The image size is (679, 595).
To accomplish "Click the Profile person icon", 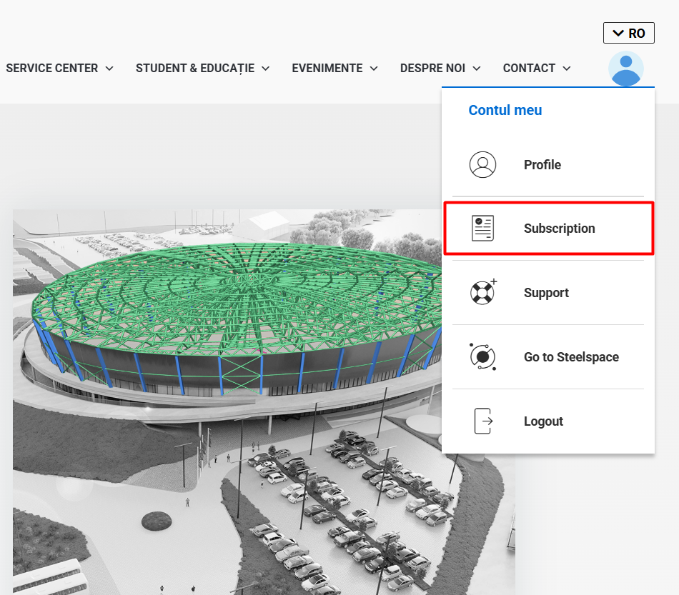I will click(x=482, y=164).
